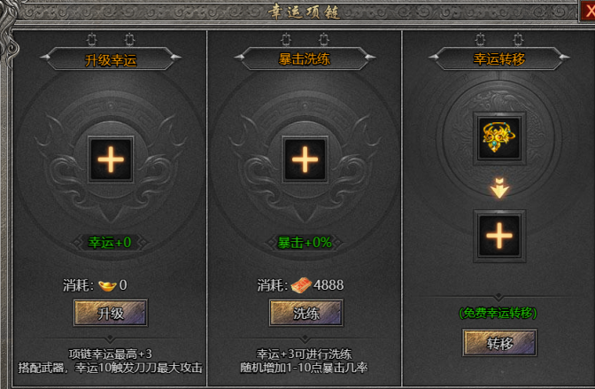Image resolution: width=595 pixels, height=389 pixels.
Task: Click the 4888 cost amount
Action: tap(328, 285)
